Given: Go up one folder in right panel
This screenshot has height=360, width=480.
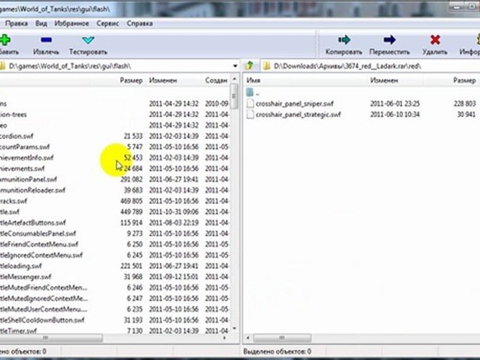Looking at the screenshot, I should coord(249,65).
